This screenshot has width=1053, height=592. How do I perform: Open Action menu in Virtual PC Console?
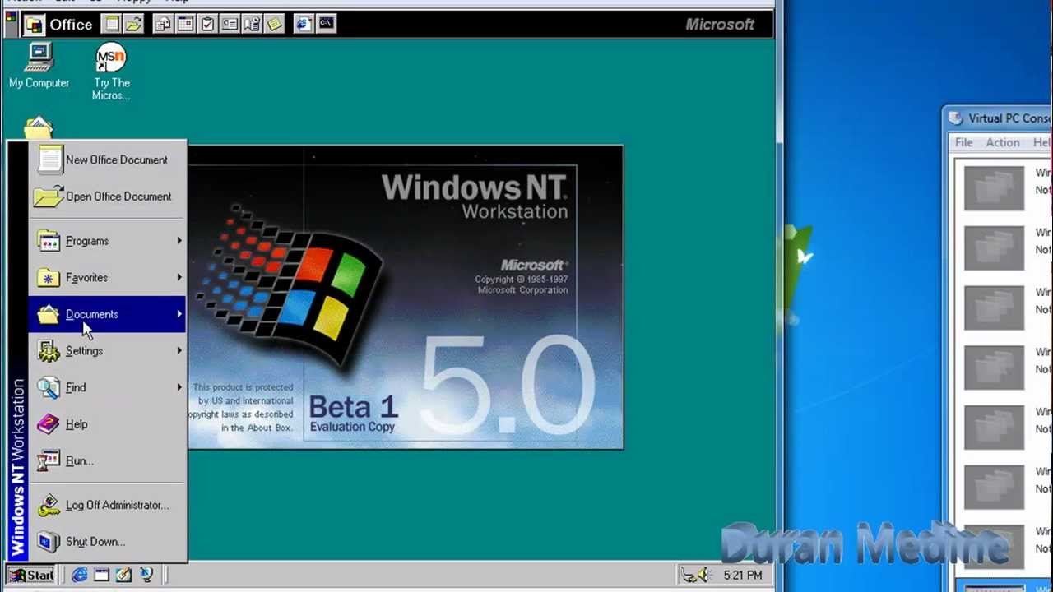[x=1003, y=142]
